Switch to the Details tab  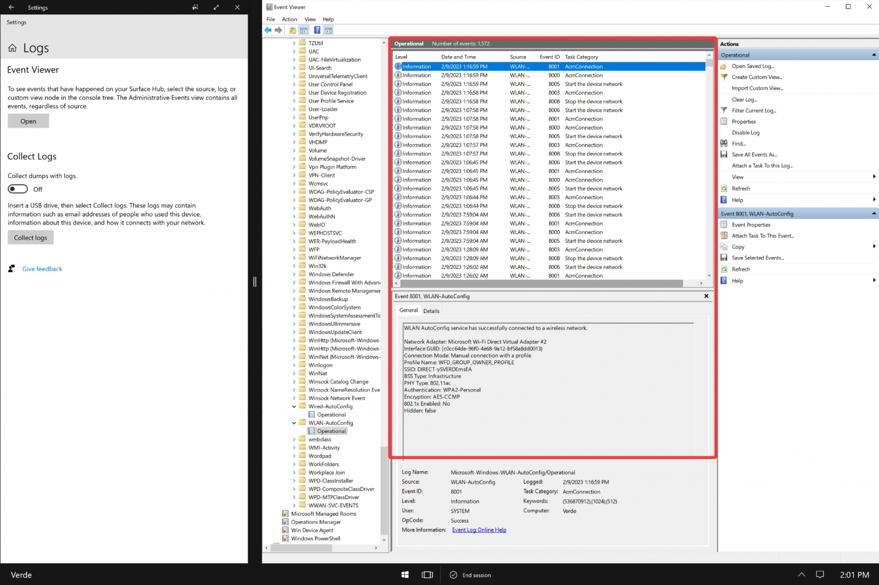tap(431, 310)
